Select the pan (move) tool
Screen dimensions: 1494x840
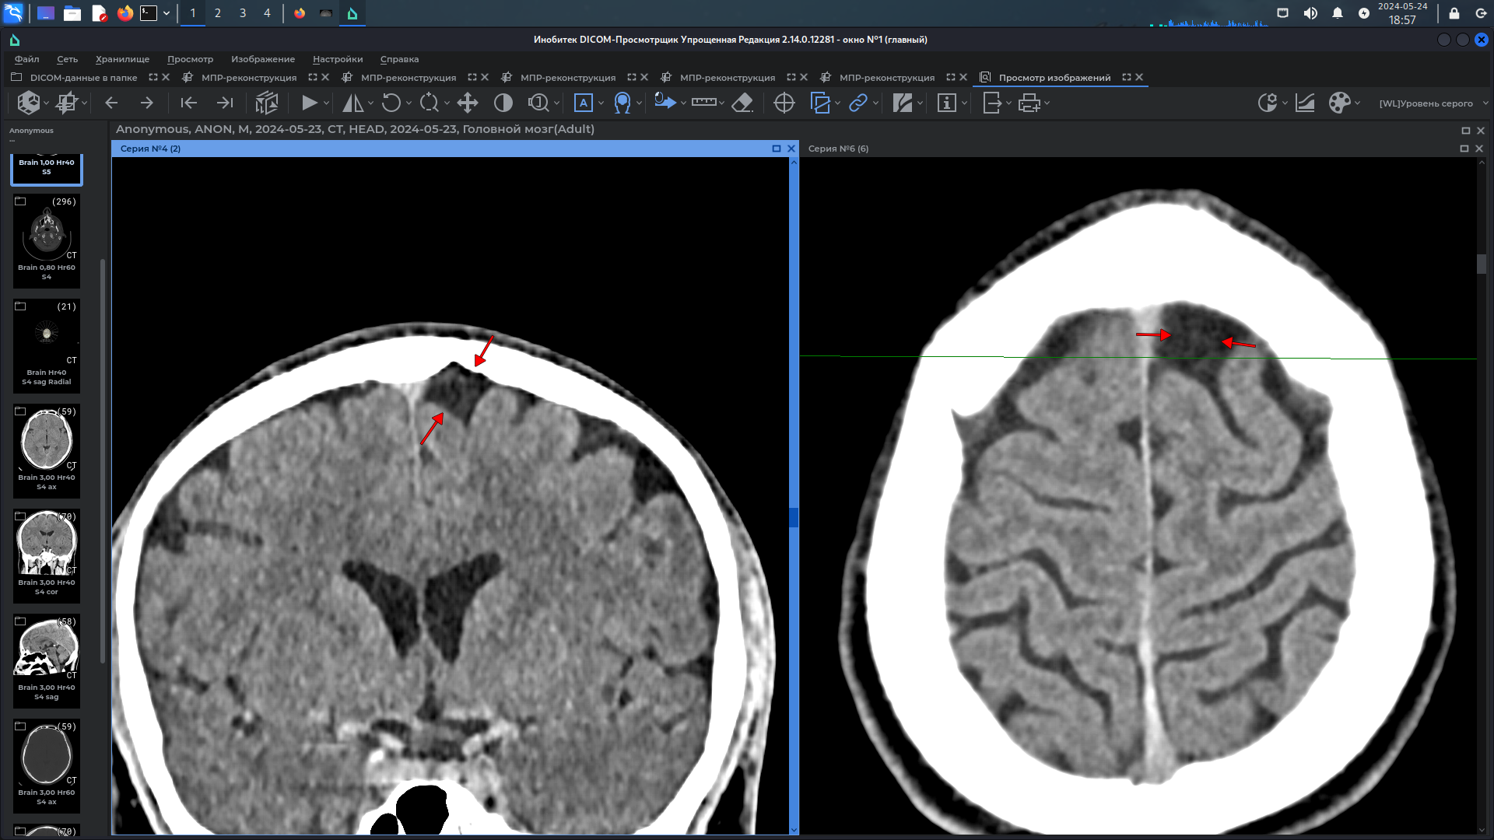(x=468, y=103)
